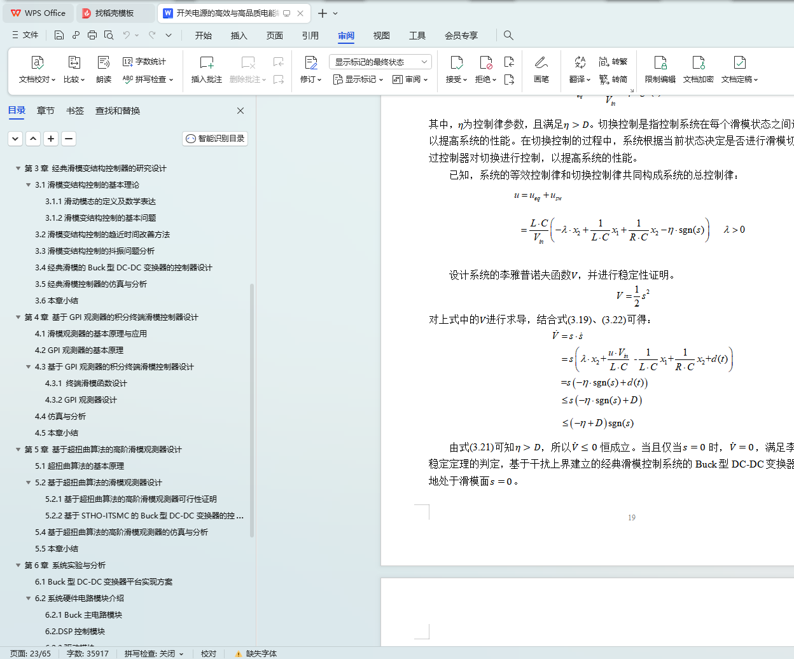
Task: Click 比较 compare documents tool
Action: click(74, 70)
